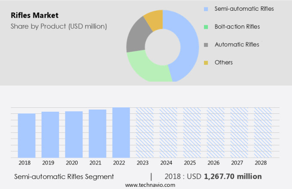Screen dimensions: 292x189
Task: Click the 2018 solid blue bar
Action: coord(27,135)
